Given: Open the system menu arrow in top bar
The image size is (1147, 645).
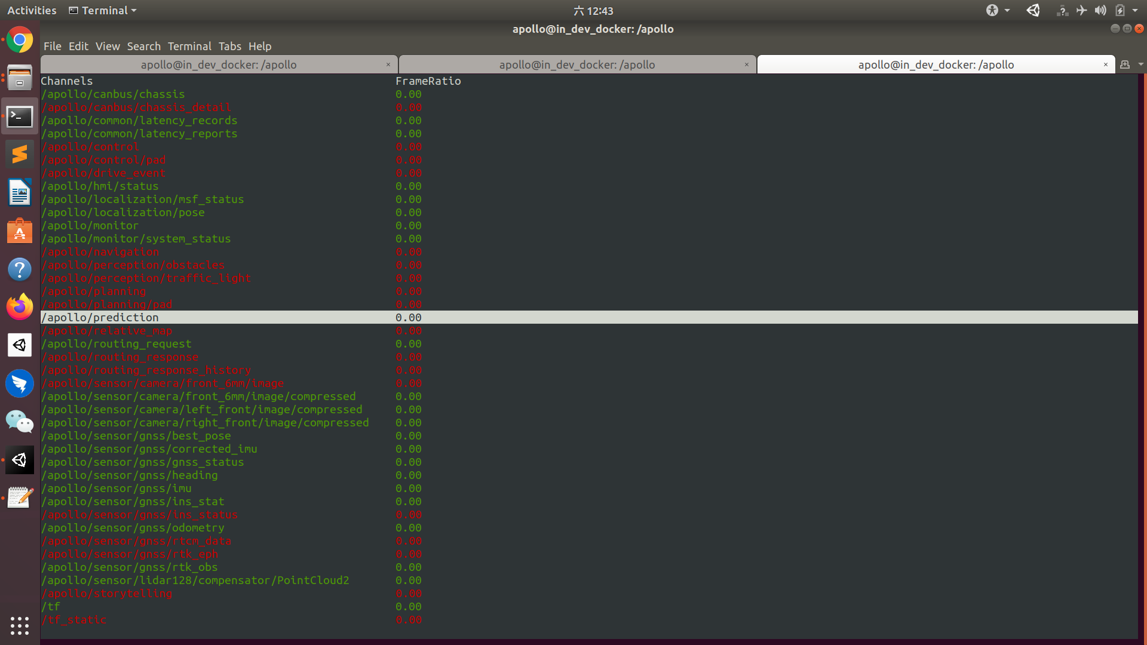Looking at the screenshot, I should tap(1135, 10).
